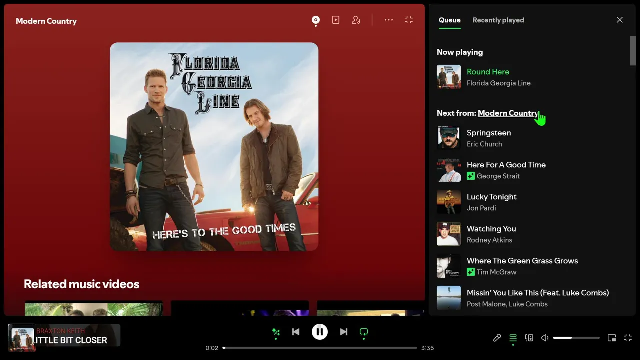The height and width of the screenshot is (360, 640).
Task: Open lyrics with the microphone icon
Action: click(497, 338)
